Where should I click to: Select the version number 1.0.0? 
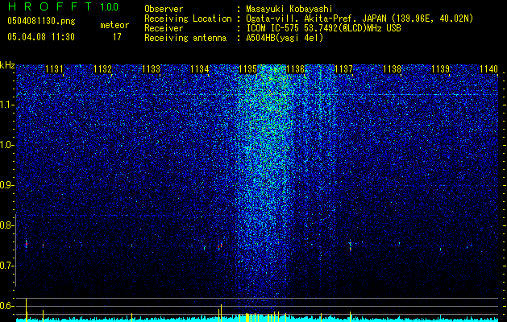(110, 6)
